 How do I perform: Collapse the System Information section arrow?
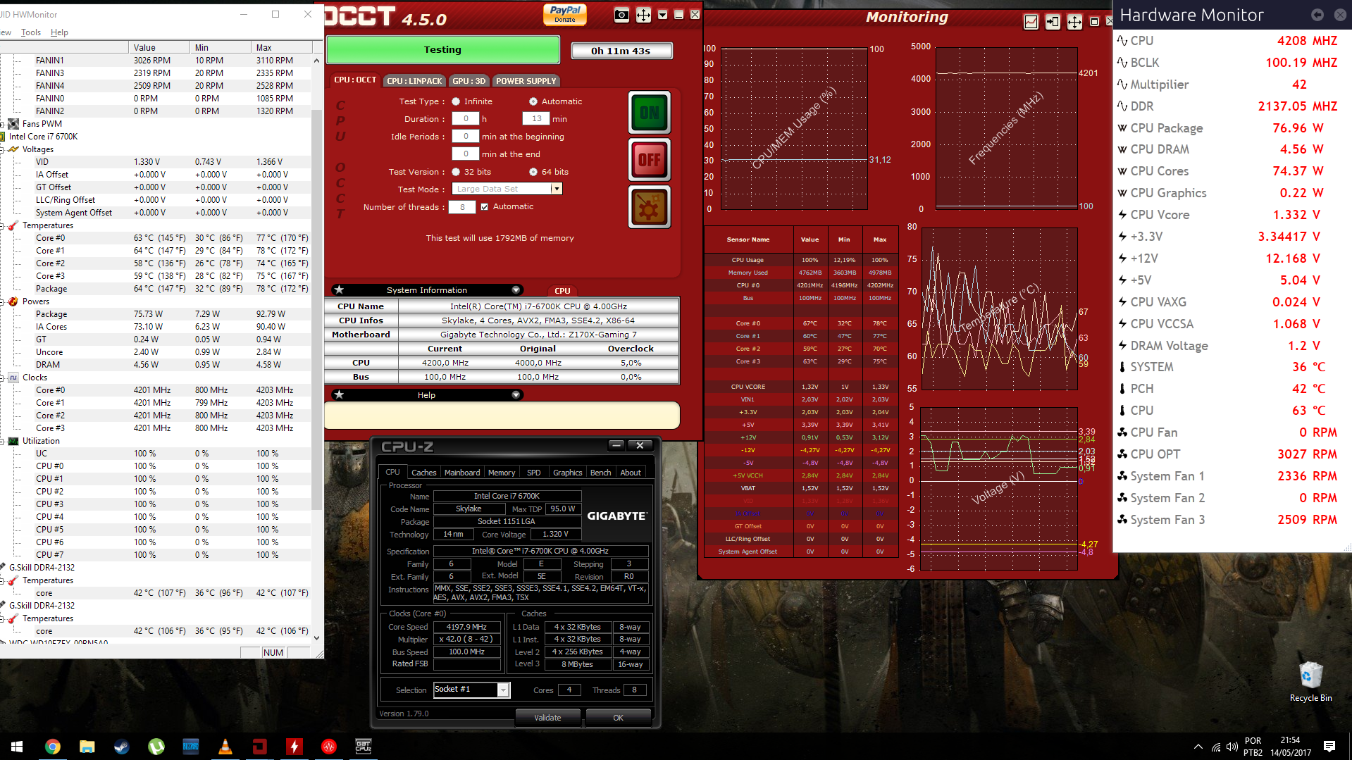pos(516,290)
